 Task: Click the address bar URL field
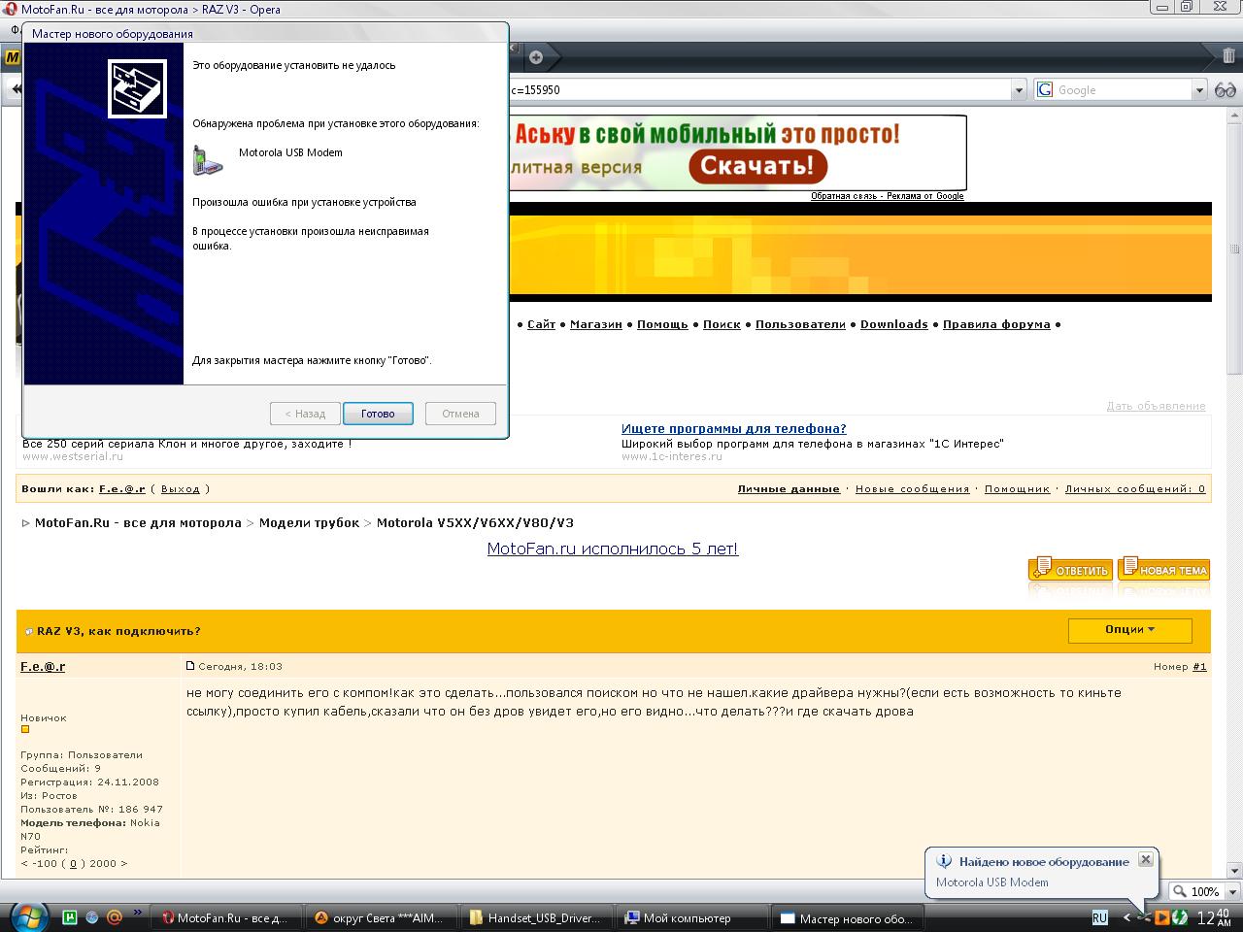[x=759, y=90]
